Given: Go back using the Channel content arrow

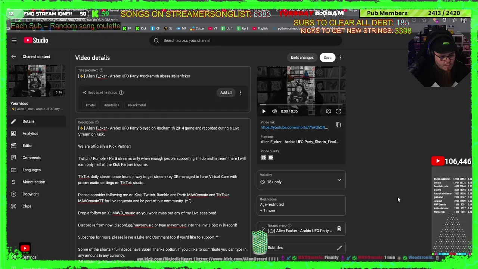Looking at the screenshot, I should (x=13, y=57).
